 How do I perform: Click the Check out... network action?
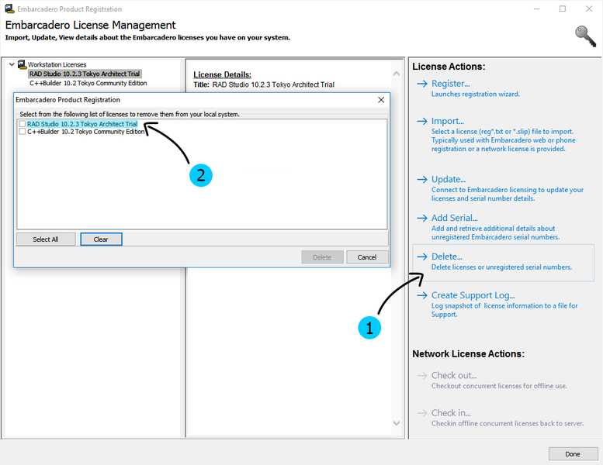coord(454,375)
